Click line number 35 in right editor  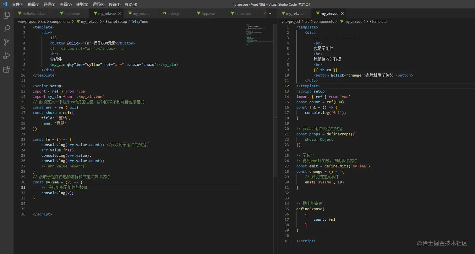click(x=287, y=209)
